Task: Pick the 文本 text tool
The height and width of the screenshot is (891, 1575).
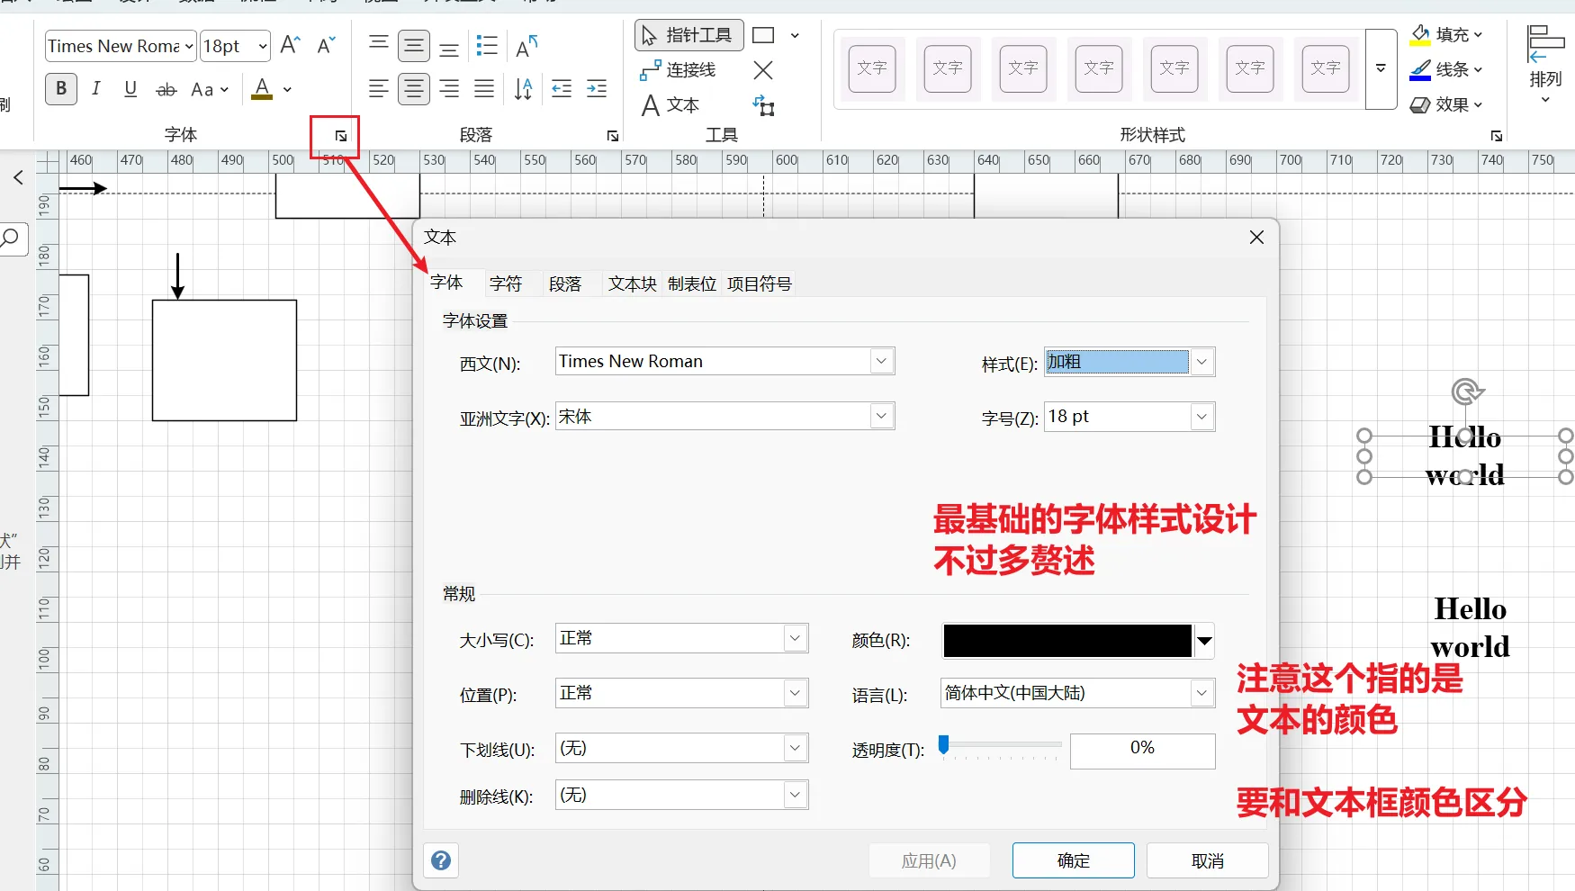Action: [x=670, y=105]
